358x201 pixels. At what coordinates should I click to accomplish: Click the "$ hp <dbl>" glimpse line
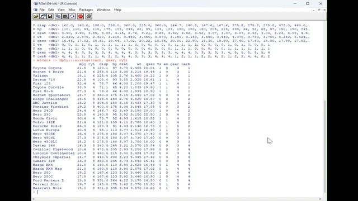tap(171, 29)
